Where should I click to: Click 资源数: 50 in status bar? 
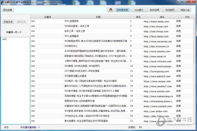tap(135, 127)
